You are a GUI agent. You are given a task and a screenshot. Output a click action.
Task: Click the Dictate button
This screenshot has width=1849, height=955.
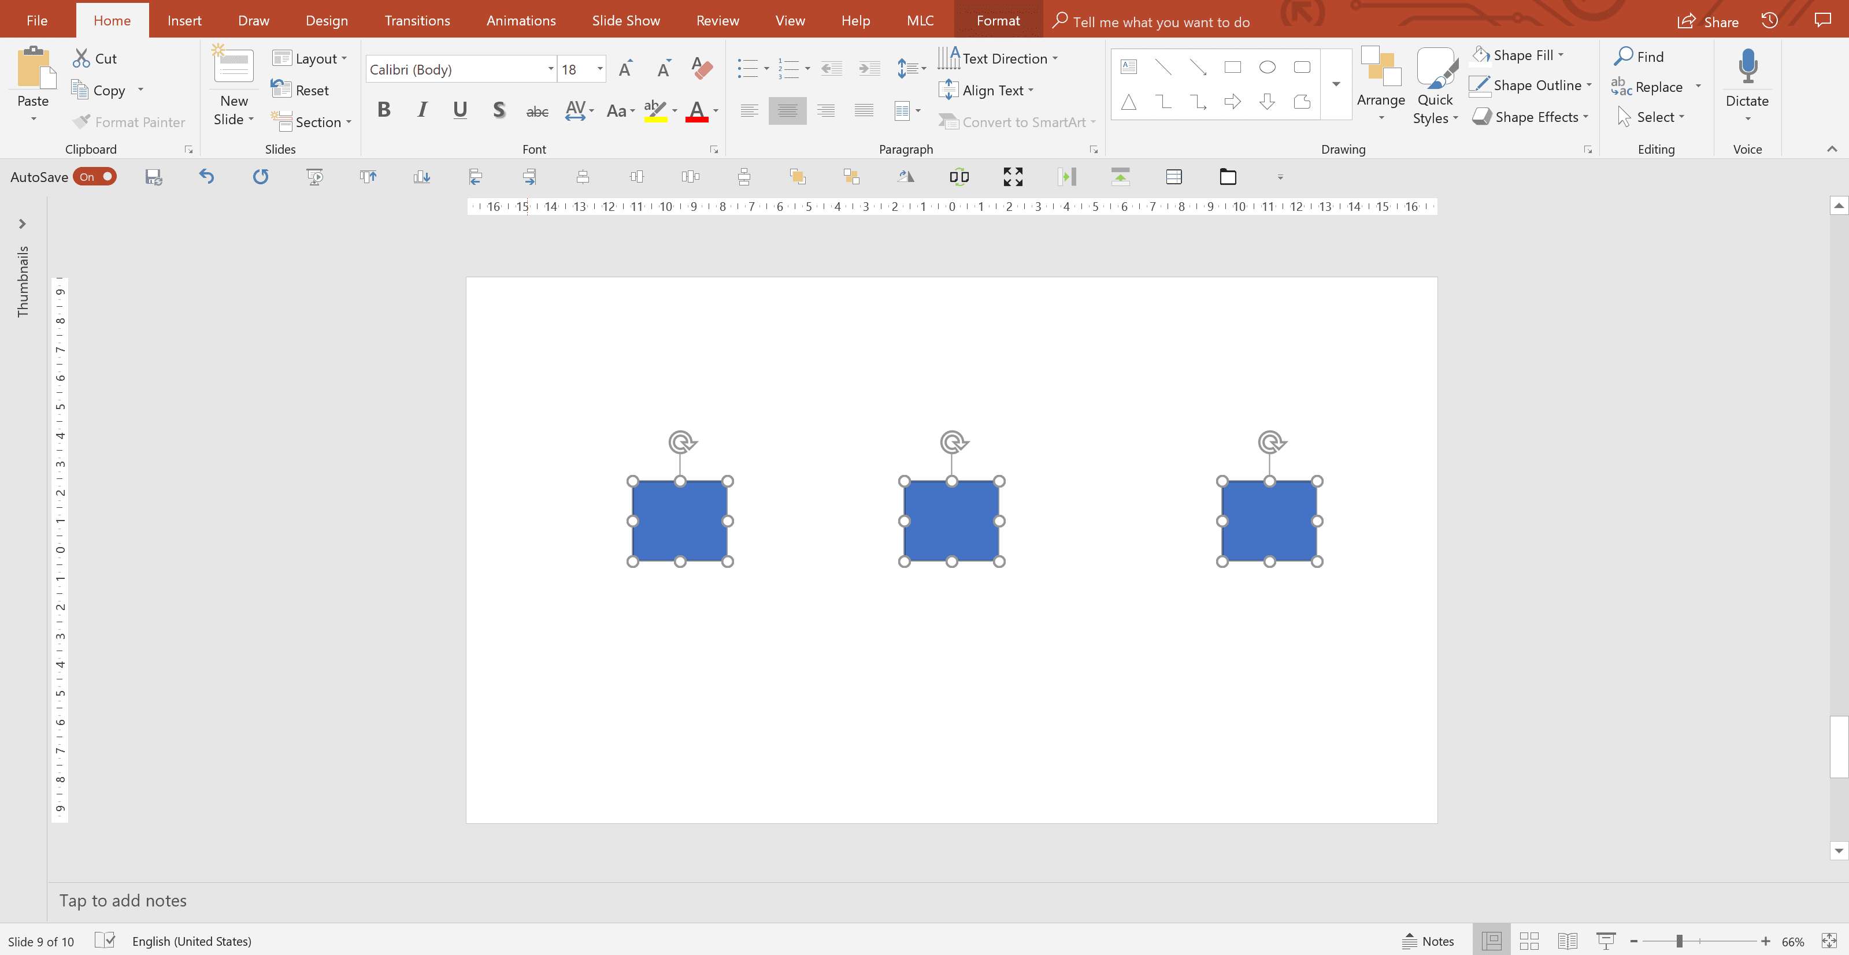coord(1747,85)
